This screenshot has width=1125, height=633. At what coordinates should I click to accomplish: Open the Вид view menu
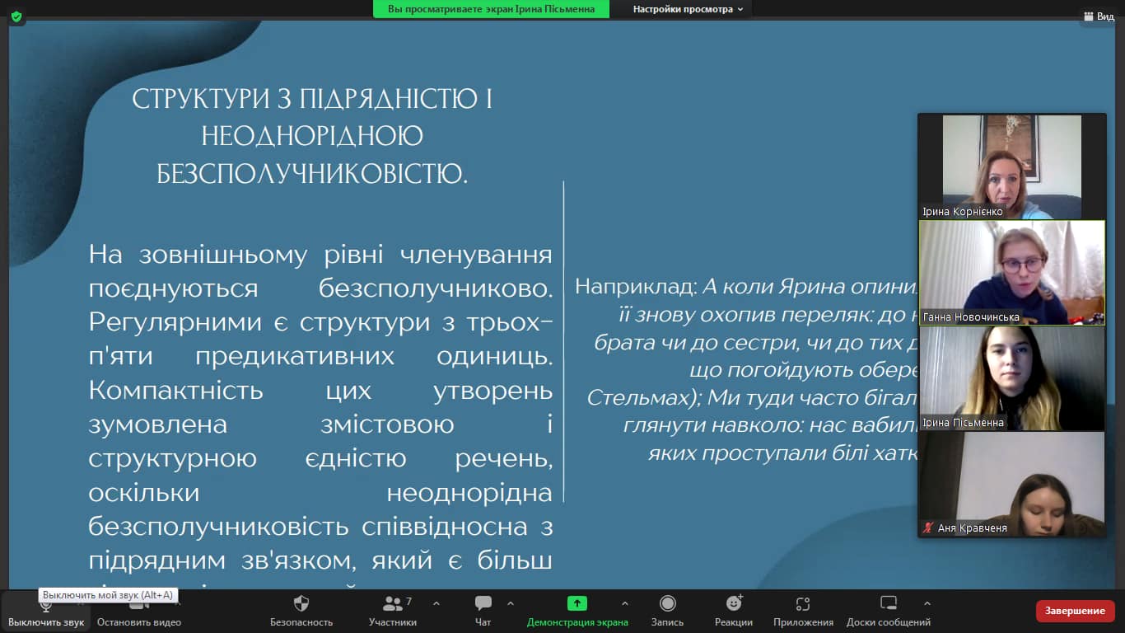click(x=1099, y=16)
